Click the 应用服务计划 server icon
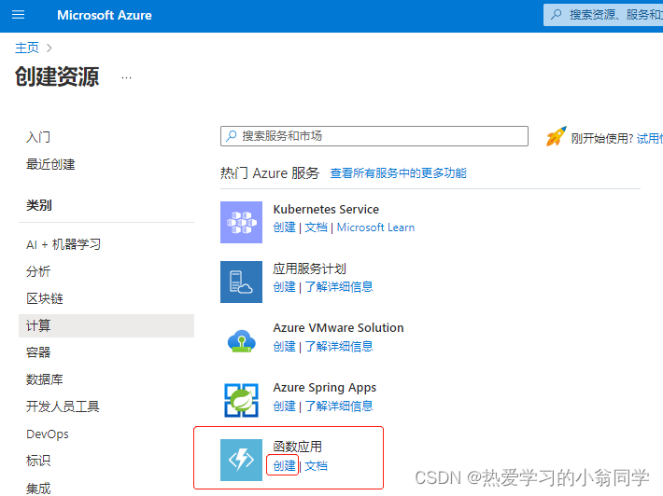The image size is (663, 496). 241,282
